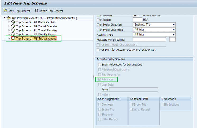Click the Trip Region input field
Image resolution: width=197 pixels, height=128 pixels.
coord(137,20)
